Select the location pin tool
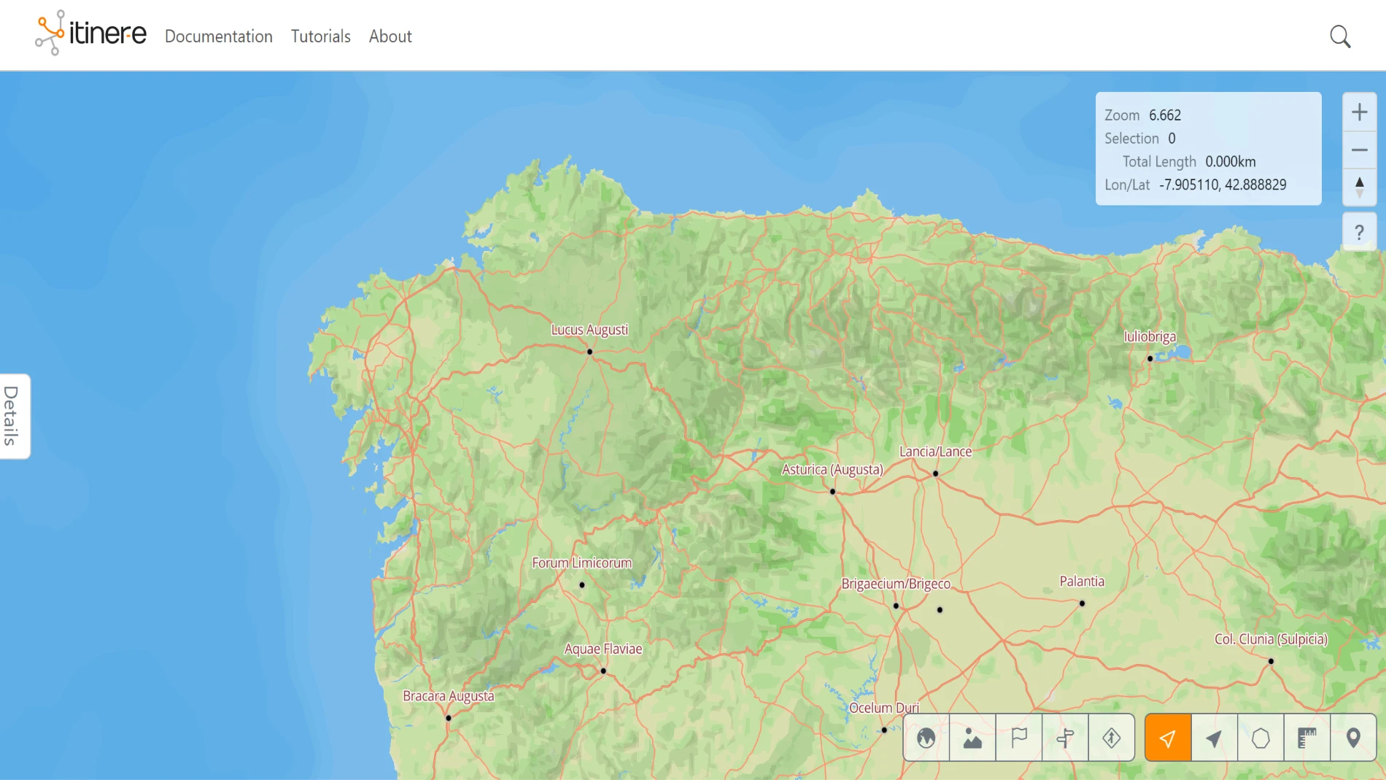The width and height of the screenshot is (1386, 780). (x=1354, y=737)
